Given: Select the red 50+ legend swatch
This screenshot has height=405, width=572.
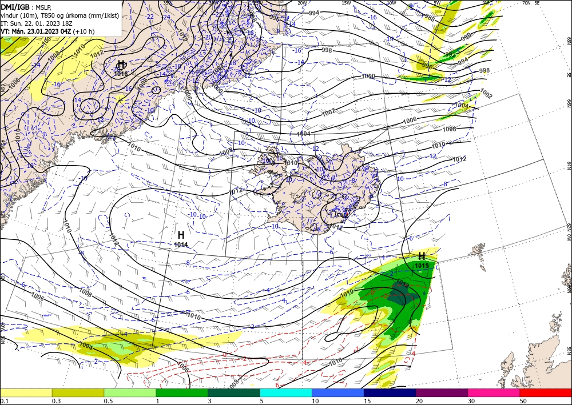Looking at the screenshot, I should (546, 392).
